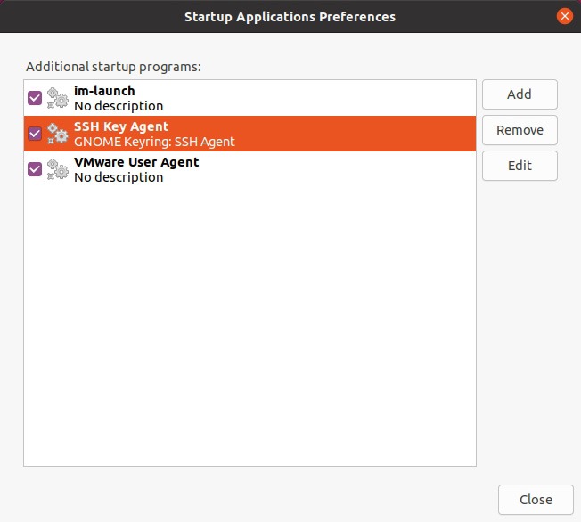Viewport: 581px width, 522px height.
Task: Click the gear icon beside im-launch
Action: pyautogui.click(x=57, y=98)
